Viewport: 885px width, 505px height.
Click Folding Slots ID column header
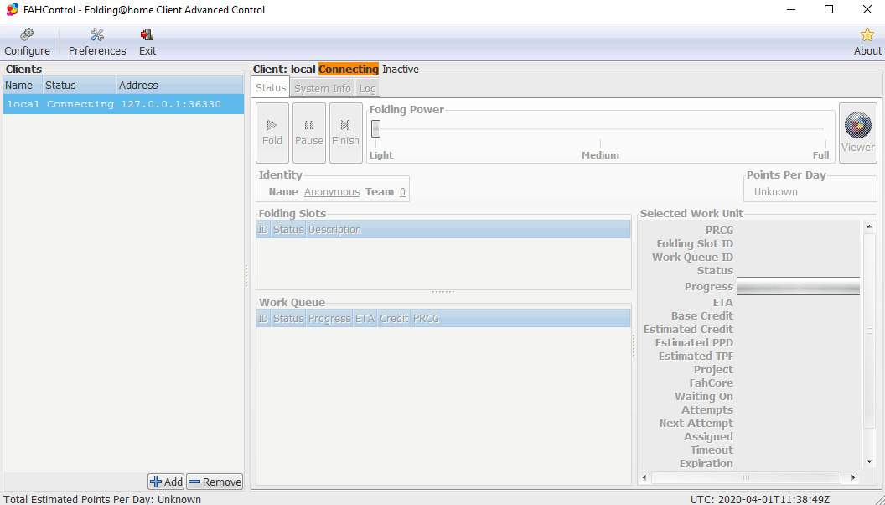point(263,230)
